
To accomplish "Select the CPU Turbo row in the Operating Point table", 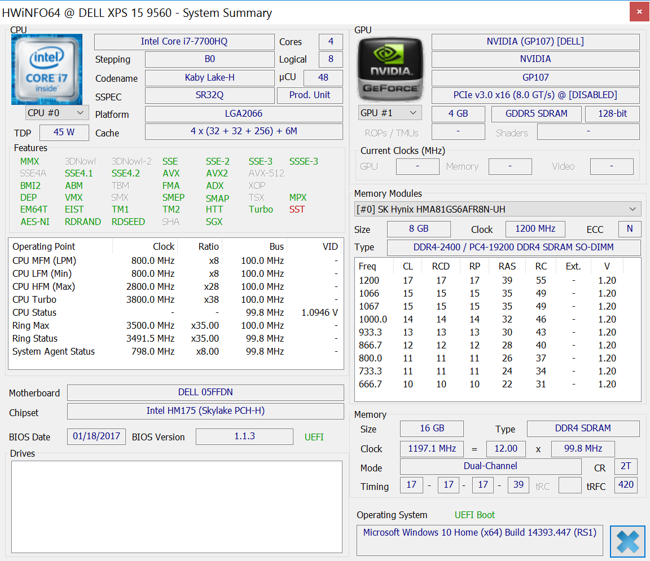I will point(176,299).
